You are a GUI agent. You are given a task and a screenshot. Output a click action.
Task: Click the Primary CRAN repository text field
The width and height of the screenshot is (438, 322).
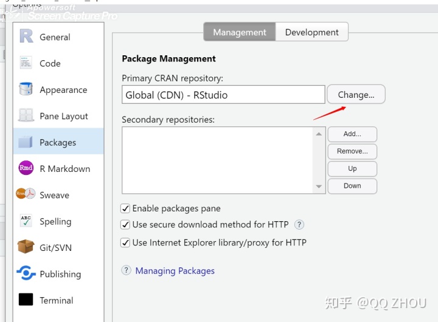[x=223, y=95]
